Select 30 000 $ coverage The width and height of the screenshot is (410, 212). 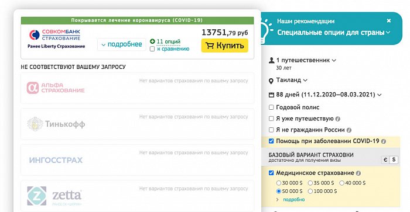[279, 183]
